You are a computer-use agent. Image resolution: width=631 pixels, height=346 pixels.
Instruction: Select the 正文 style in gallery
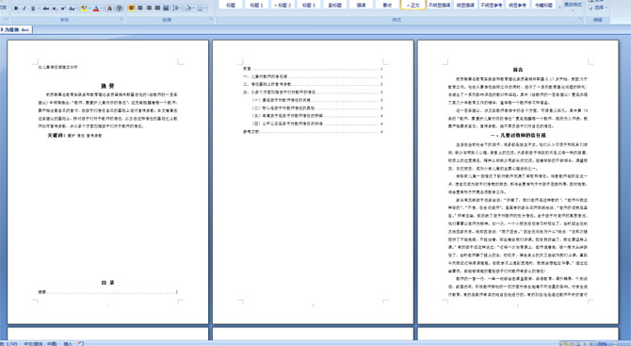click(413, 5)
